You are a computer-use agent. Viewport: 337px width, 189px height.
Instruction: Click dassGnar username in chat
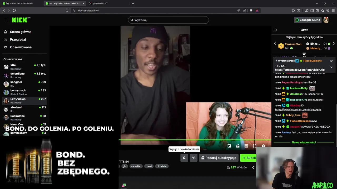(x=296, y=94)
